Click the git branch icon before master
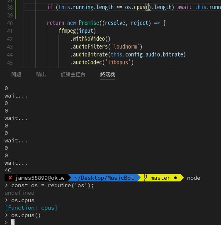Screen dimensions: 221x225 [x=146, y=178]
